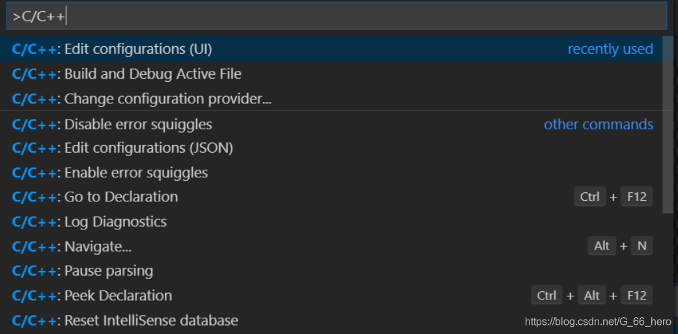
Task: Run C/C++: Go to Declaration command
Action: click(95, 197)
